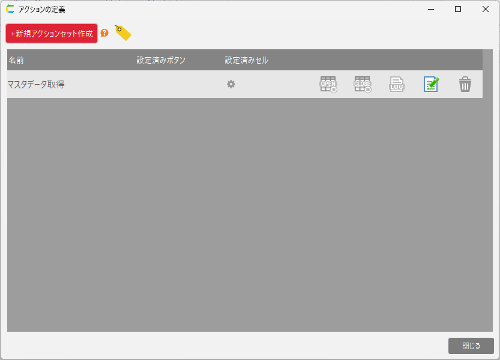500x360 pixels.
Task: Minimize the アクションの定義 window
Action: click(x=430, y=9)
